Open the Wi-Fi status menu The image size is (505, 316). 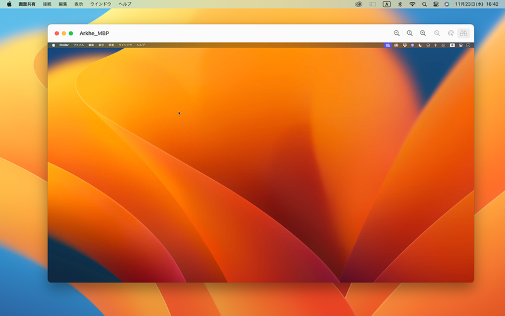pos(412,4)
